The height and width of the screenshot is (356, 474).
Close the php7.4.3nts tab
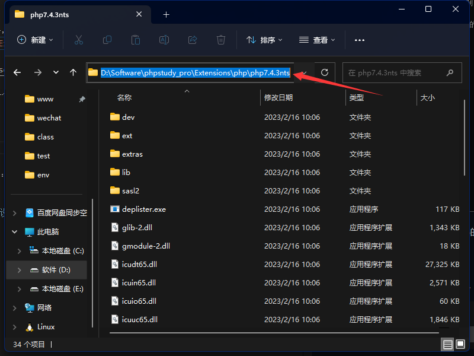139,14
